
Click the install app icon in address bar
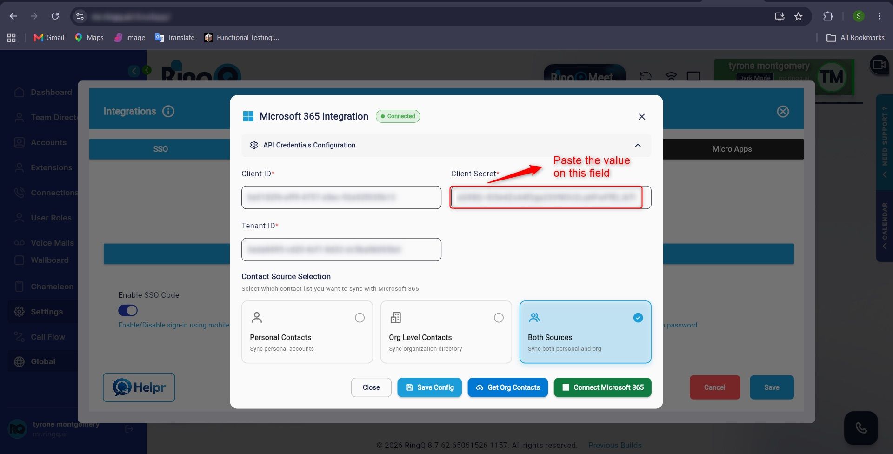(x=780, y=16)
